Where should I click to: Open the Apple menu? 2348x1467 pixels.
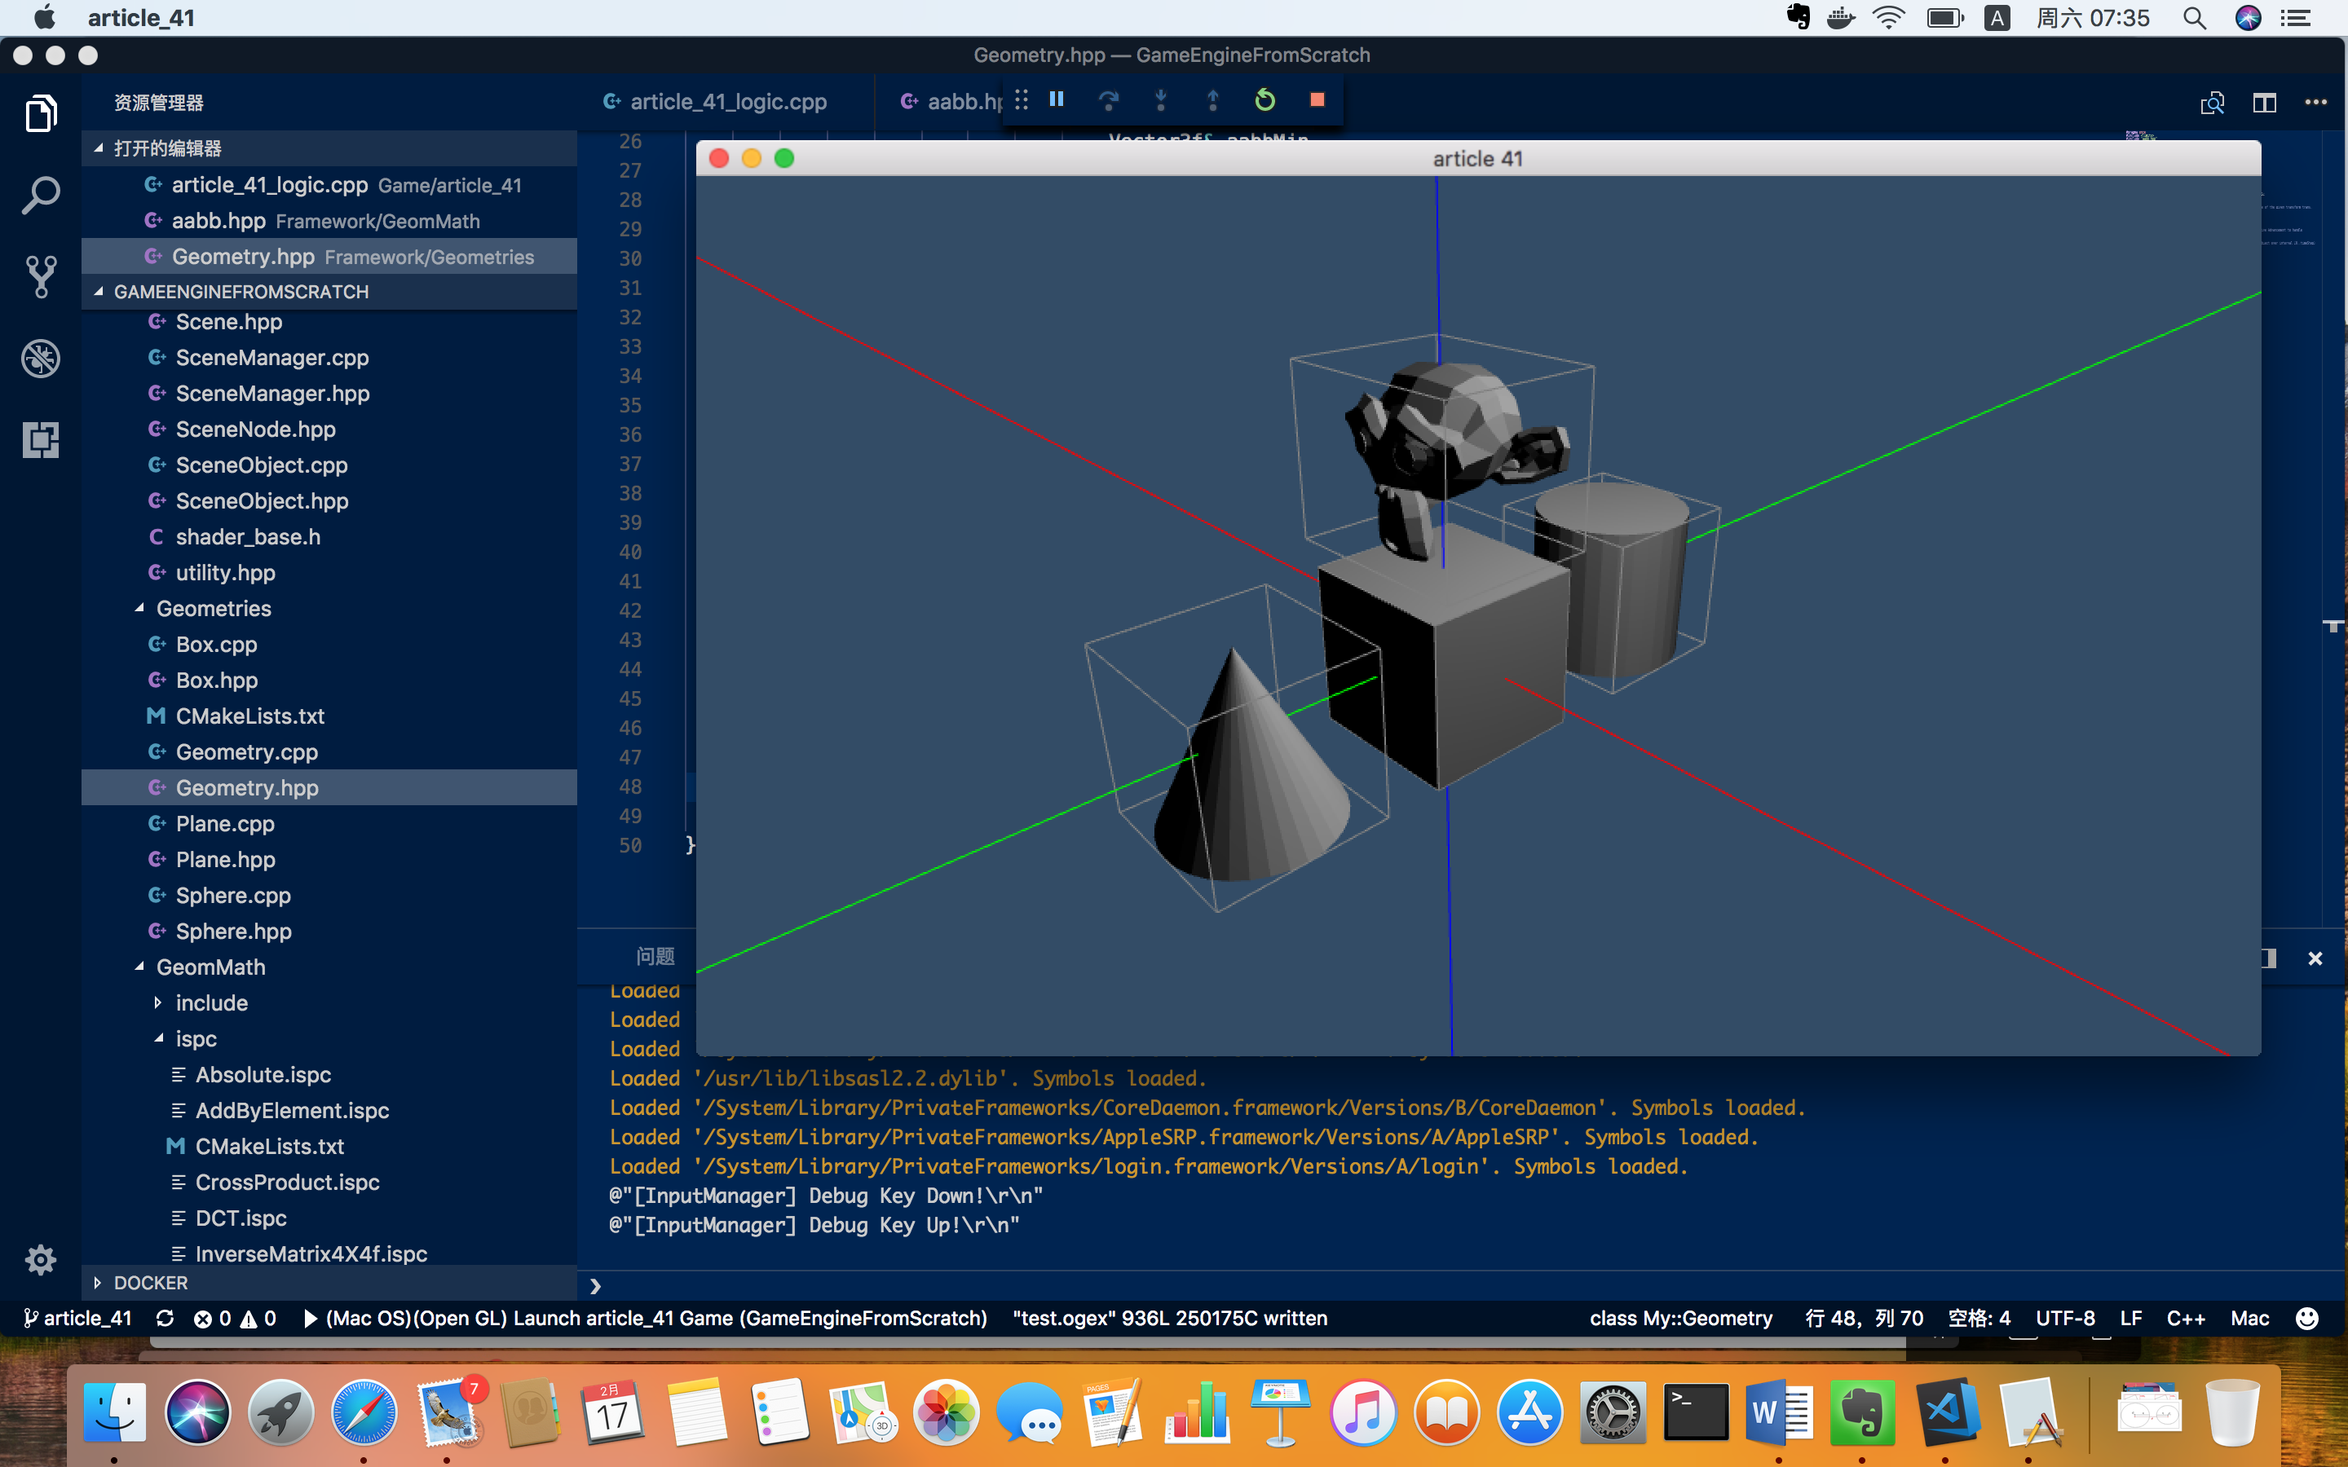[45, 17]
